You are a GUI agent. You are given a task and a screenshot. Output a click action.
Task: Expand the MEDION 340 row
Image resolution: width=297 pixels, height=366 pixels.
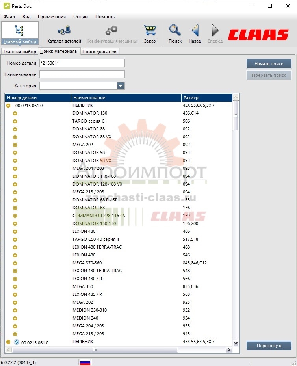[15, 318]
